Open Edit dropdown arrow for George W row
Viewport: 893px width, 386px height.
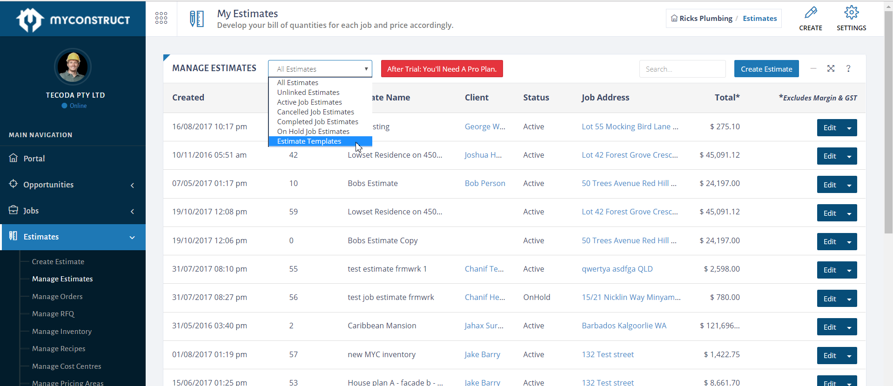(x=850, y=128)
